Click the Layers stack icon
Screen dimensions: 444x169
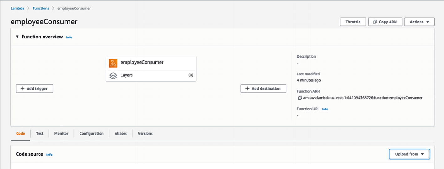[113, 75]
